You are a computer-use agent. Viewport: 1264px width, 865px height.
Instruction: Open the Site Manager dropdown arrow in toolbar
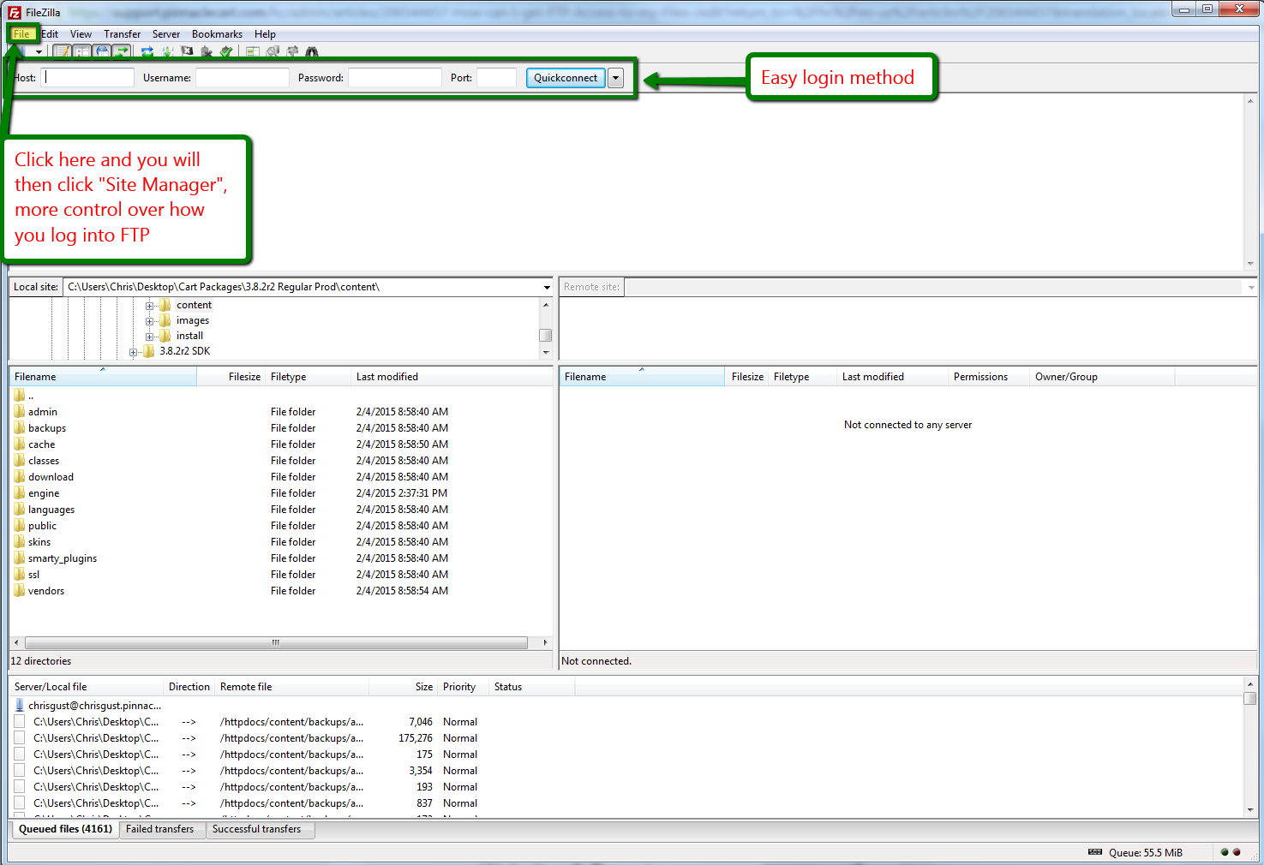pyautogui.click(x=39, y=52)
